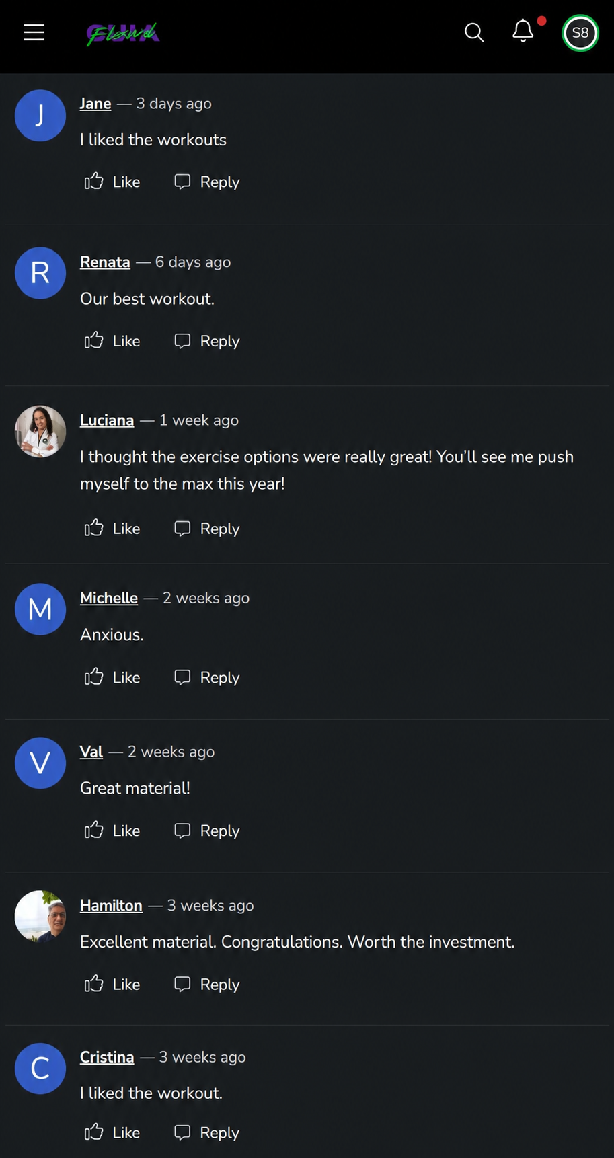Click Luciana's profile photo
Viewport: 614px width, 1158px height.
[40, 431]
